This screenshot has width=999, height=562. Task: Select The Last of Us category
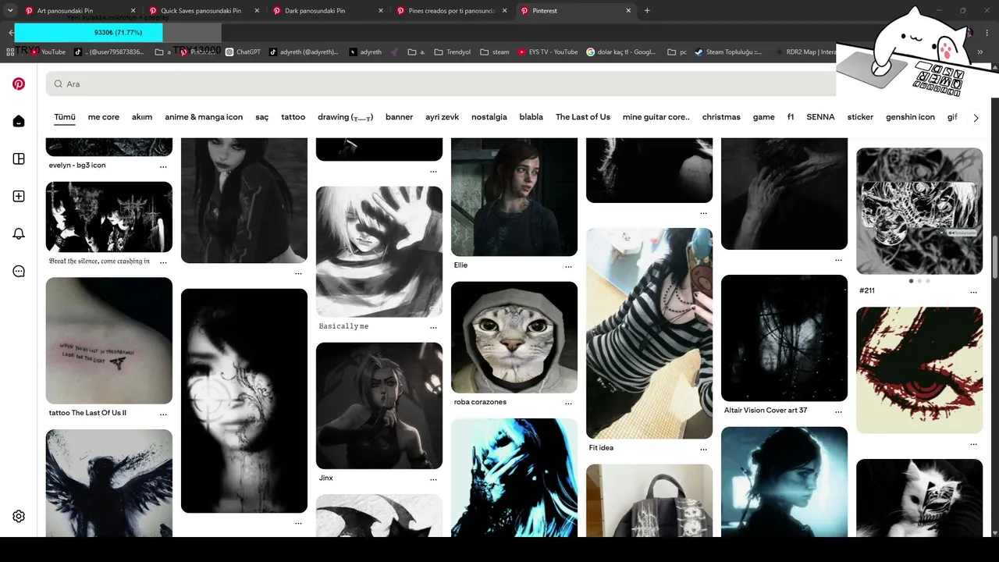pyautogui.click(x=583, y=117)
